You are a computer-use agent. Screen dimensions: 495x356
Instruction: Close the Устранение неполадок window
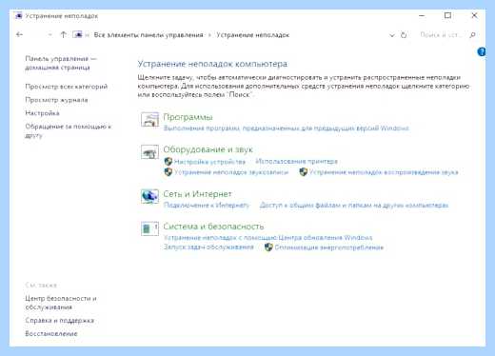[474, 15]
